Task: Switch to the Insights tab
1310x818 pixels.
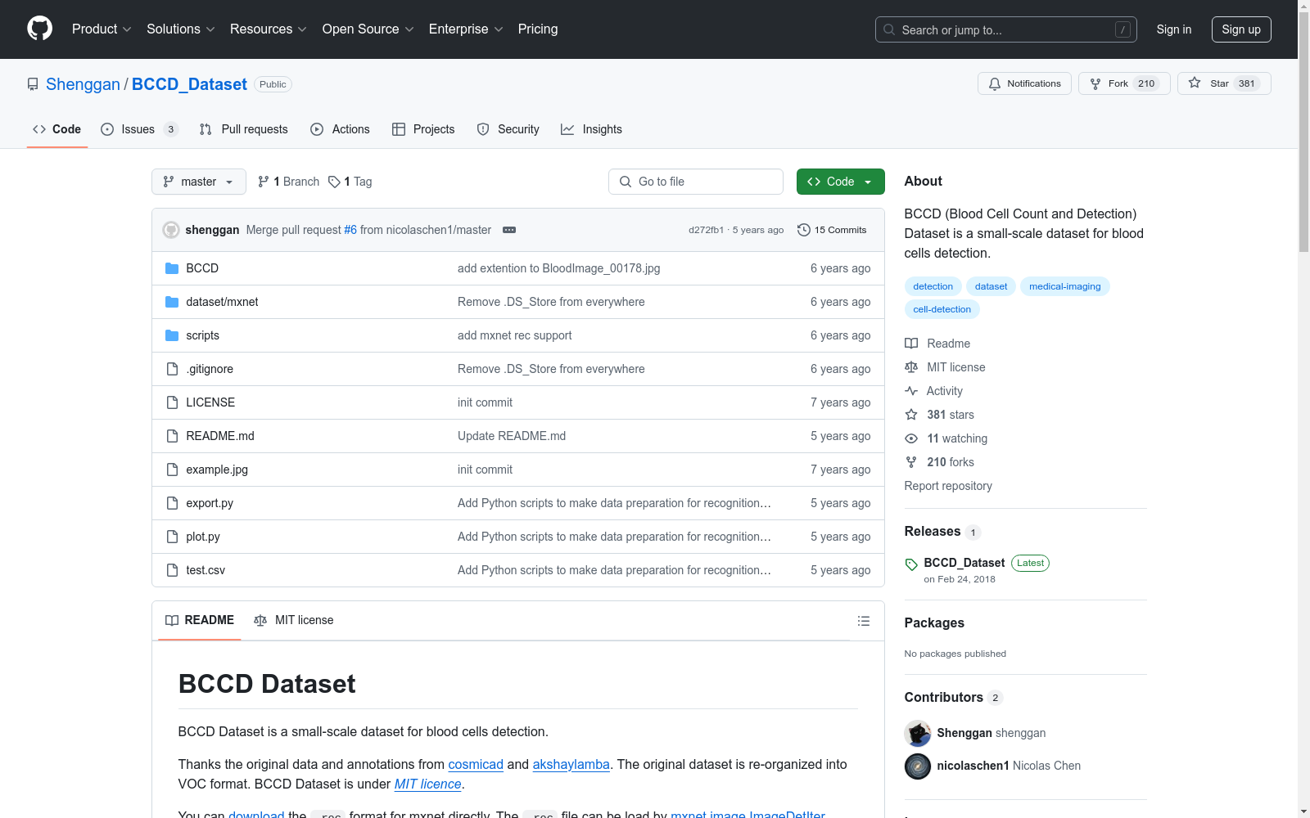Action: 591,129
